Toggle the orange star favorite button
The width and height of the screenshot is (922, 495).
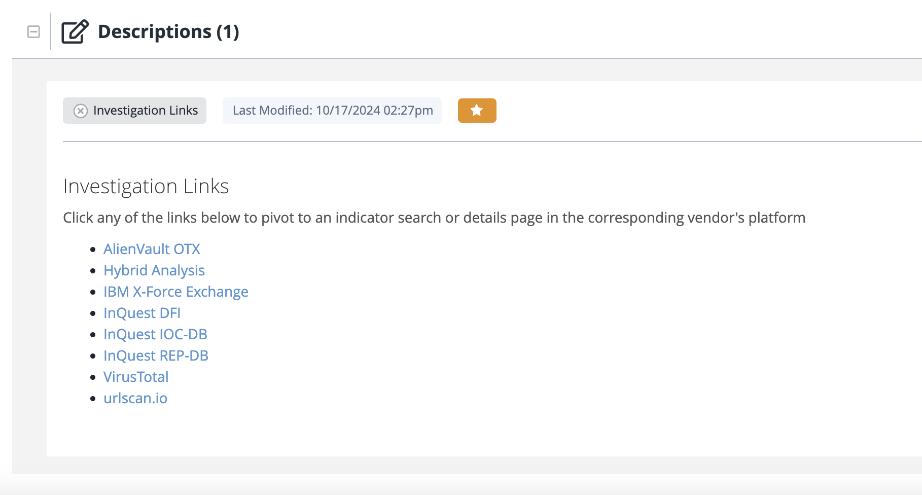(477, 111)
